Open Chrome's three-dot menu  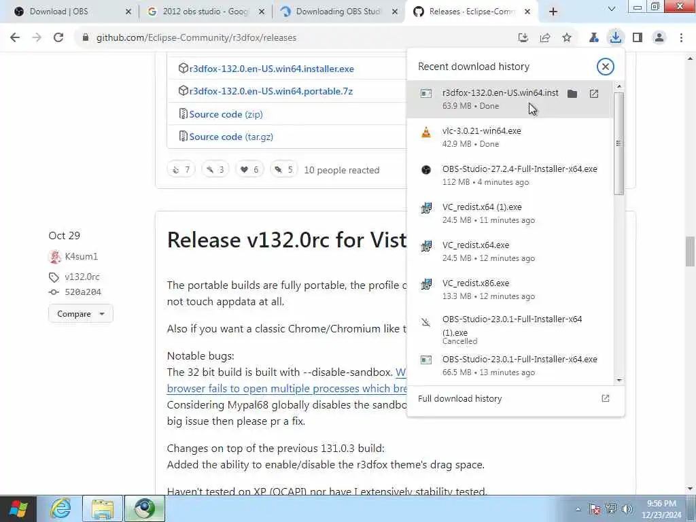pyautogui.click(x=681, y=38)
